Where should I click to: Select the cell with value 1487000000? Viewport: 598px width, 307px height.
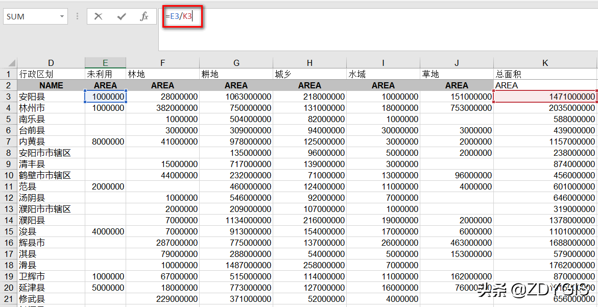pyautogui.click(x=236, y=265)
